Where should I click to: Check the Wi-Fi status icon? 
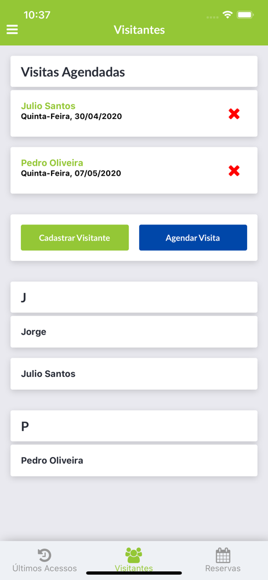(x=227, y=15)
